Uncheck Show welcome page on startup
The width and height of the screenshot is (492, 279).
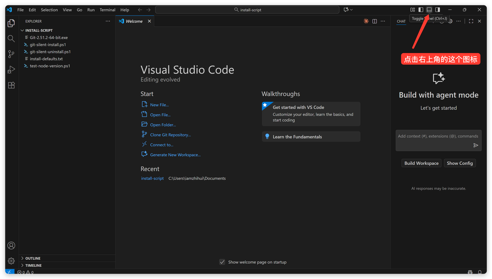[222, 262]
